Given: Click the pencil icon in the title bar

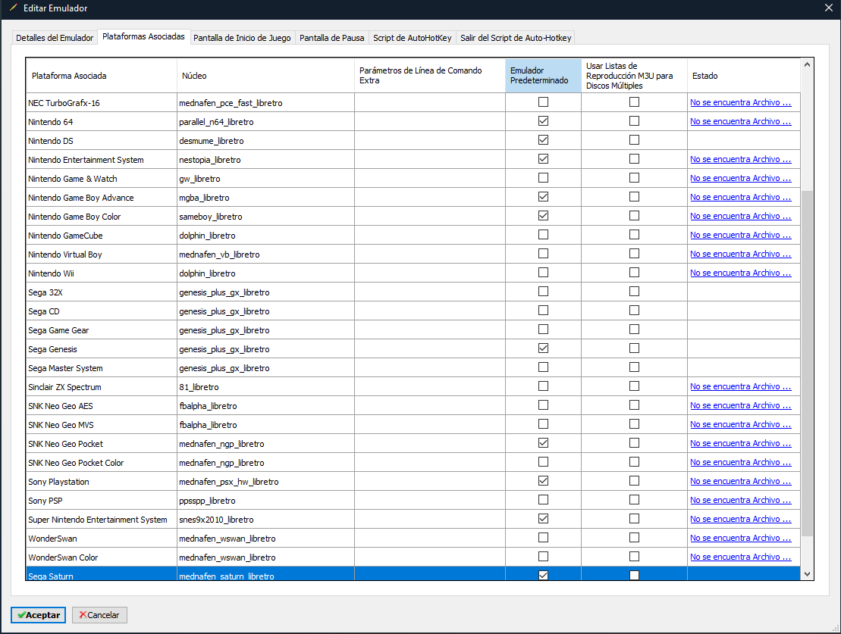Looking at the screenshot, I should click(x=13, y=8).
